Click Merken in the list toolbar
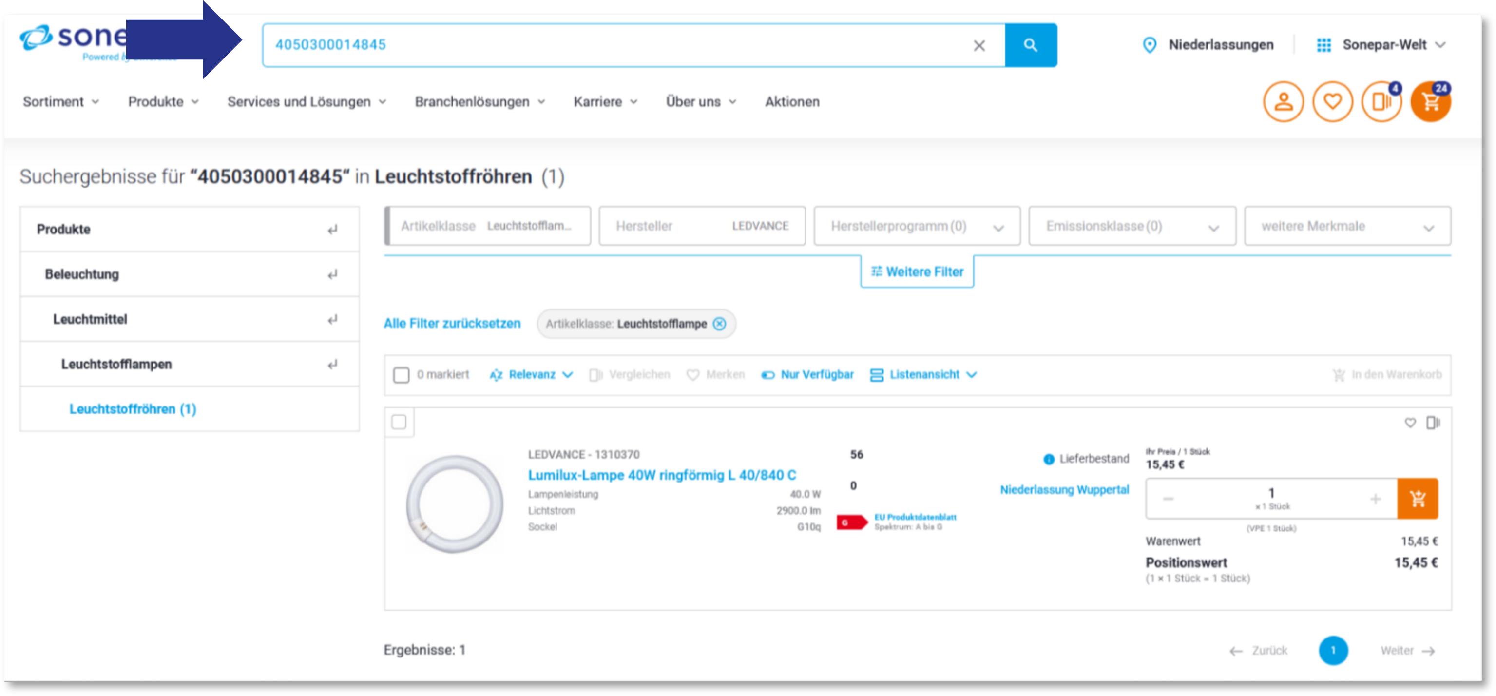 click(715, 375)
